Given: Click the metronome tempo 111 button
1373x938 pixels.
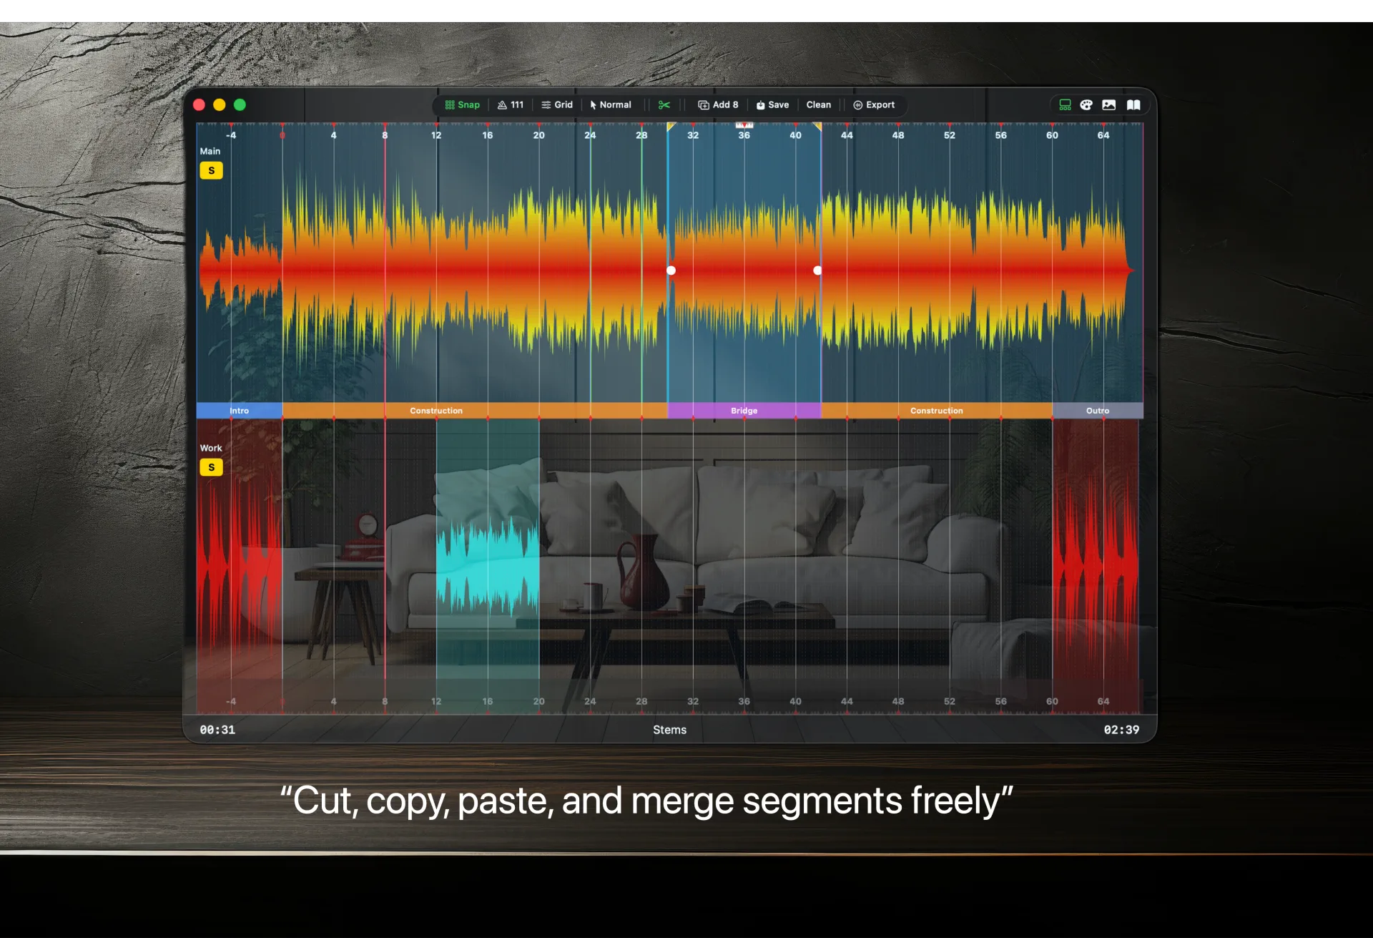Looking at the screenshot, I should click(x=511, y=104).
